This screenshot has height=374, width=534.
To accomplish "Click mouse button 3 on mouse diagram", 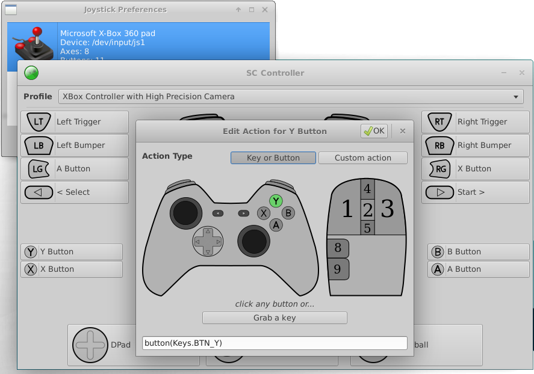I will (388, 209).
